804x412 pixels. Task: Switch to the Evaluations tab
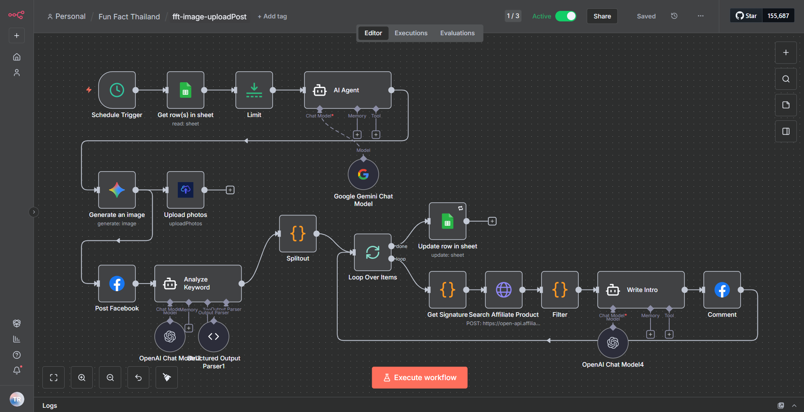[x=457, y=33]
